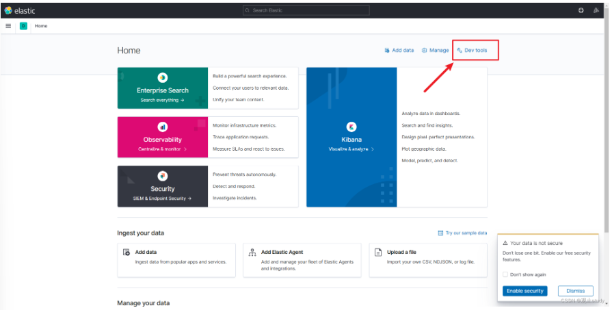
Task: Click Try our sample data
Action: (x=462, y=233)
